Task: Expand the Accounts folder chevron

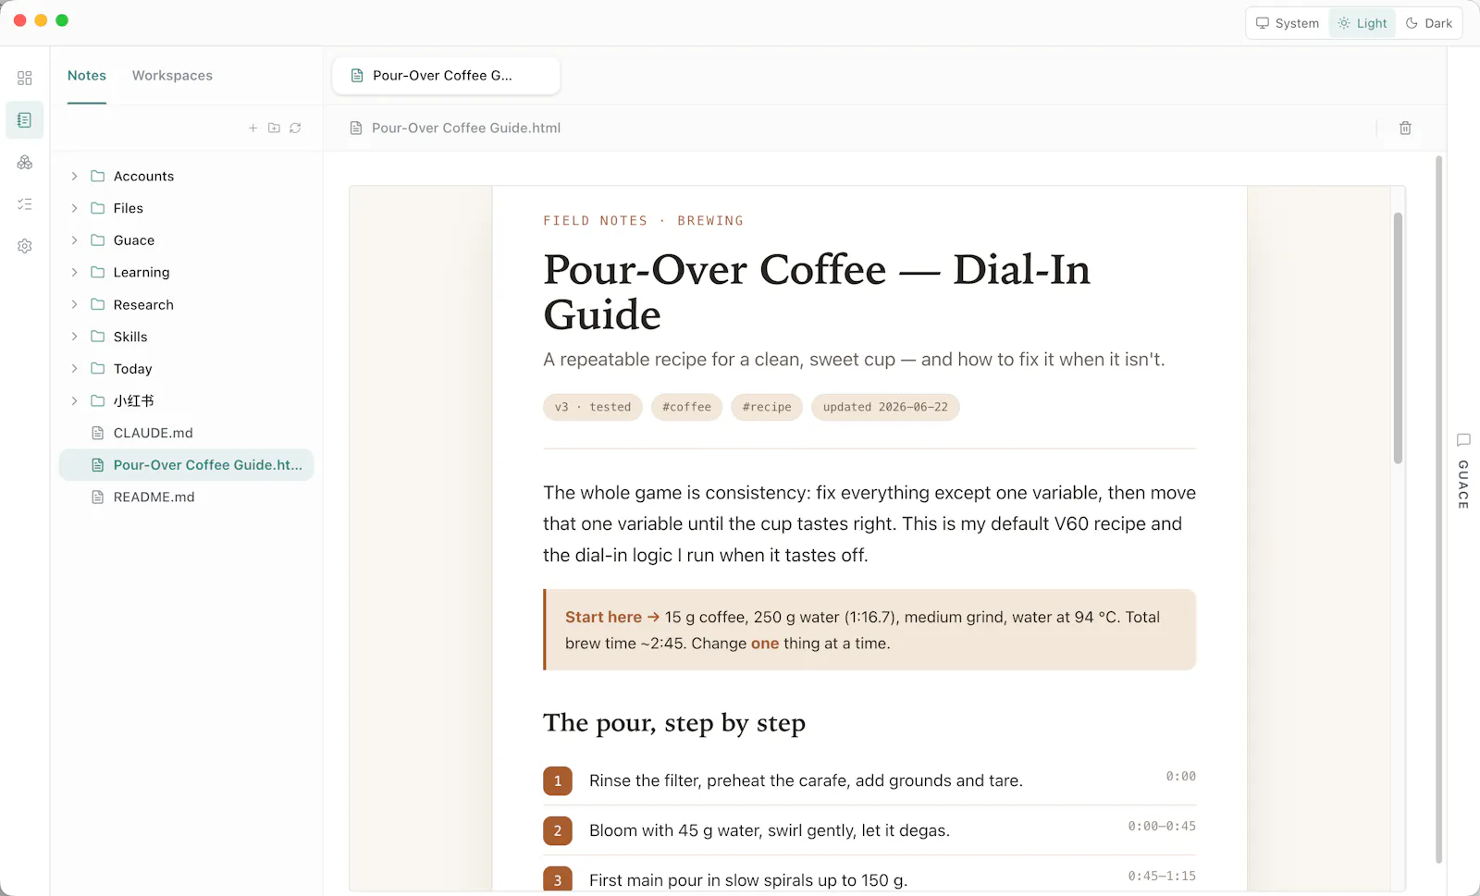Action: click(x=74, y=176)
